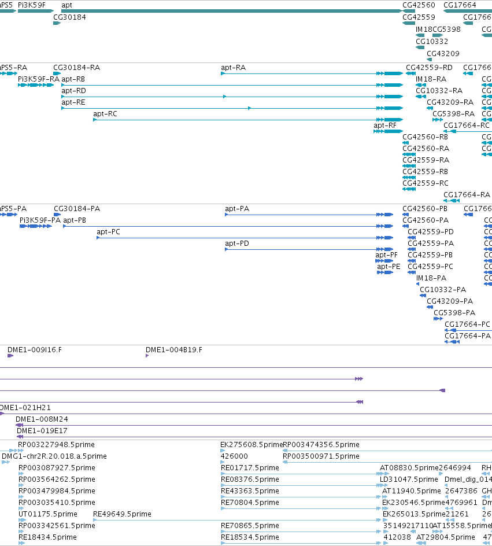492x546 pixels.
Task: Click the IM18-RA transcript label
Action: [431, 79]
